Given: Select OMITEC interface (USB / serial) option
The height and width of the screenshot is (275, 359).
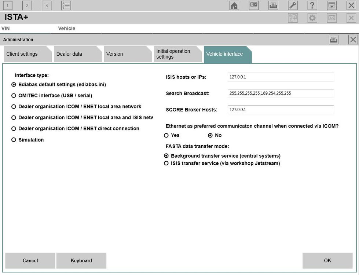Looking at the screenshot, I should tap(14, 96).
